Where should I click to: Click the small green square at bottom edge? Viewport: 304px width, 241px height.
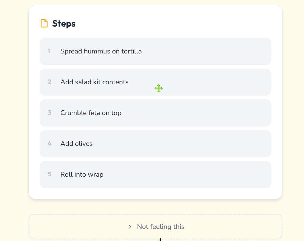coord(159,239)
